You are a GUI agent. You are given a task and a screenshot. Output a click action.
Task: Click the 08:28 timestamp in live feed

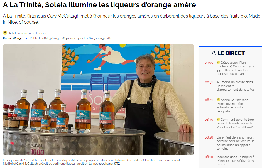click(209, 137)
